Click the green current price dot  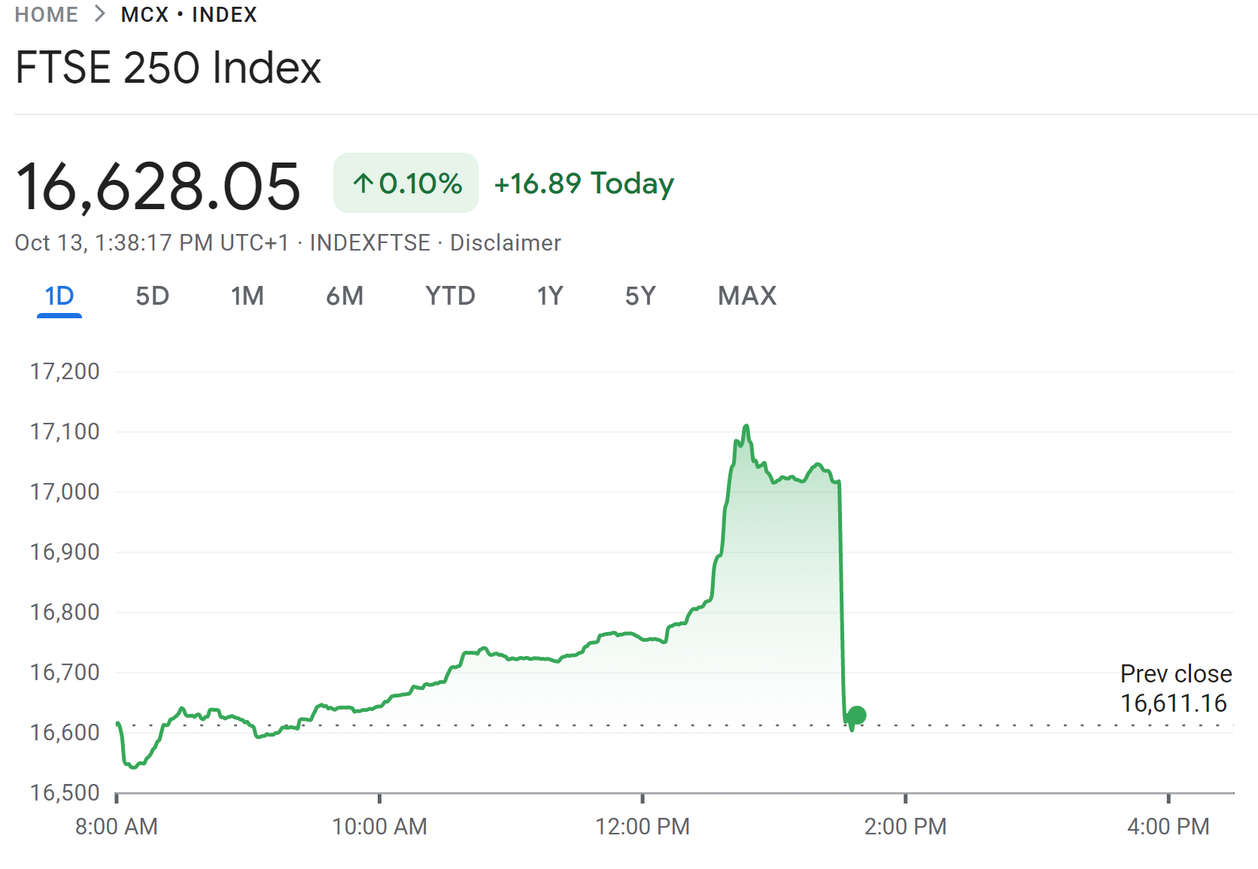(x=856, y=715)
